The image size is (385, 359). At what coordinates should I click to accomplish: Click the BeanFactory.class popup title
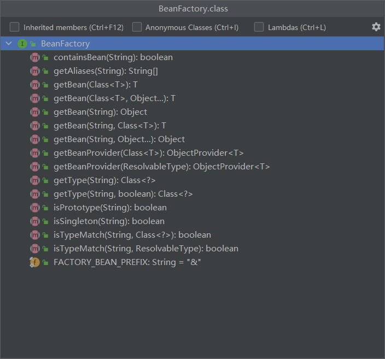click(x=192, y=9)
